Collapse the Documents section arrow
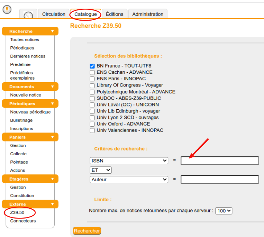264x237 pixels. pos(53,87)
